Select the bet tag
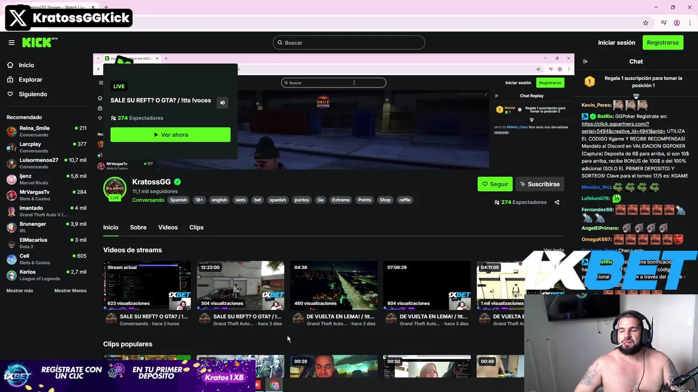This screenshot has height=392, width=698. tap(257, 200)
